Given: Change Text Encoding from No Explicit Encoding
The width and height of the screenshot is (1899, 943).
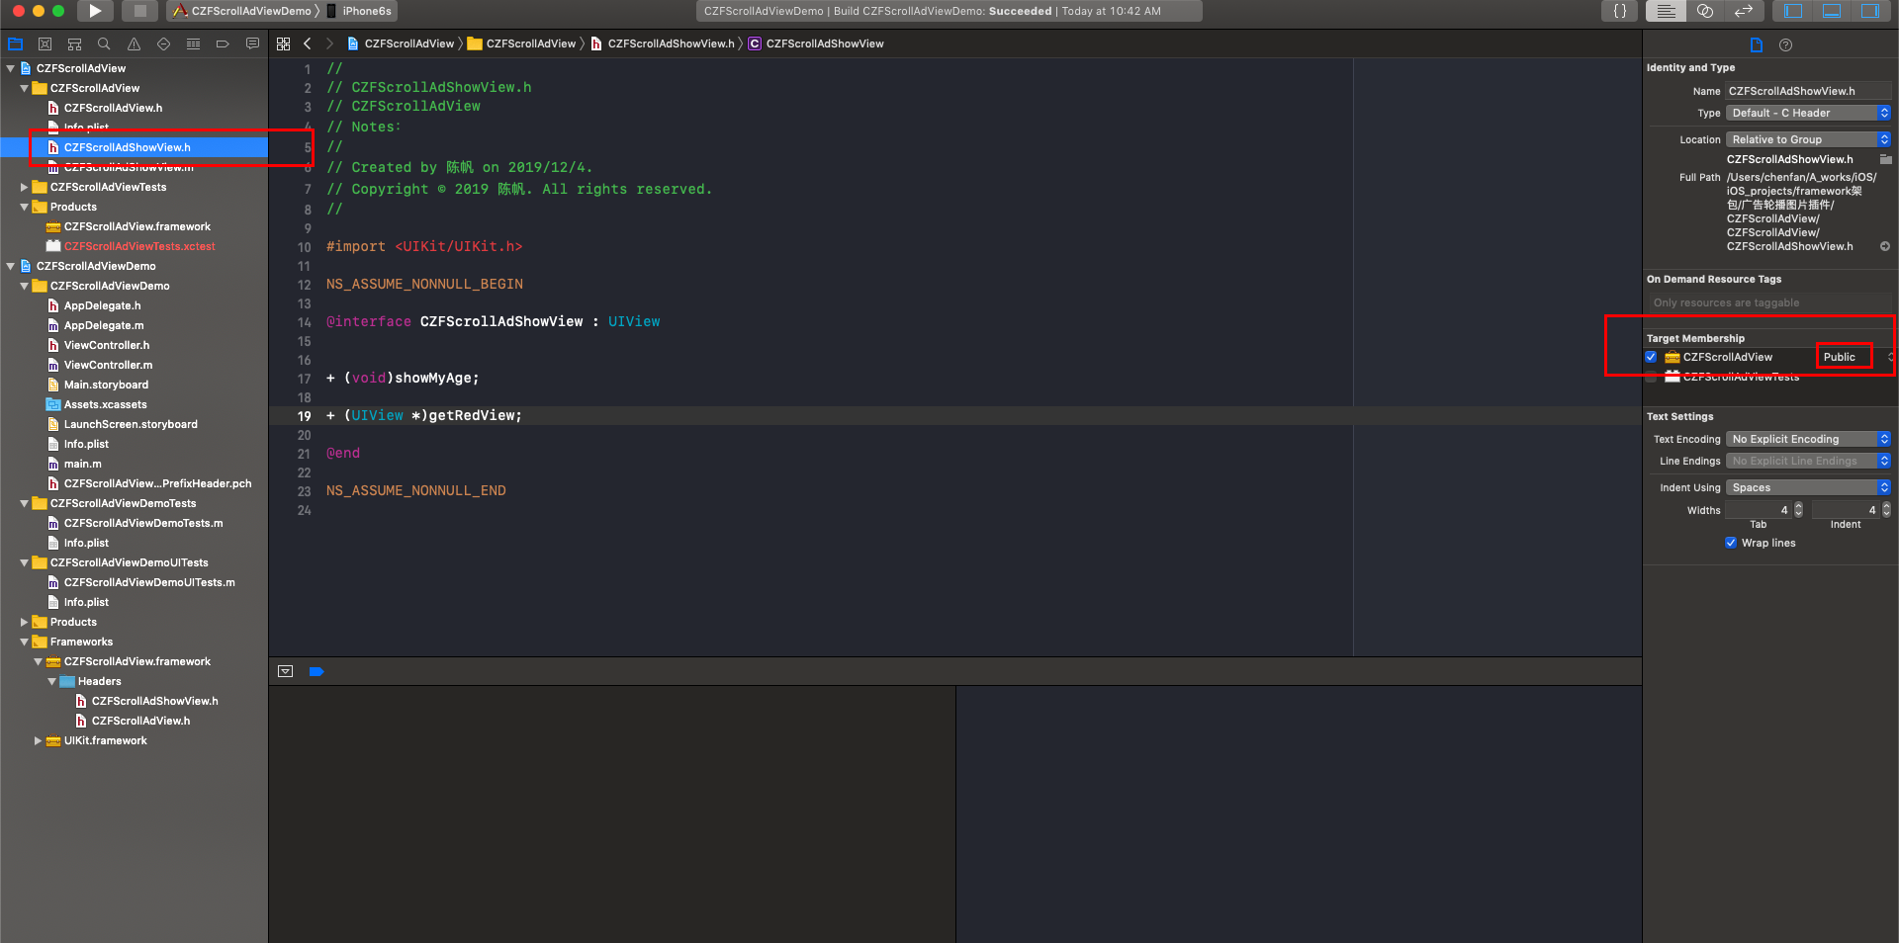Looking at the screenshot, I should [x=1806, y=438].
